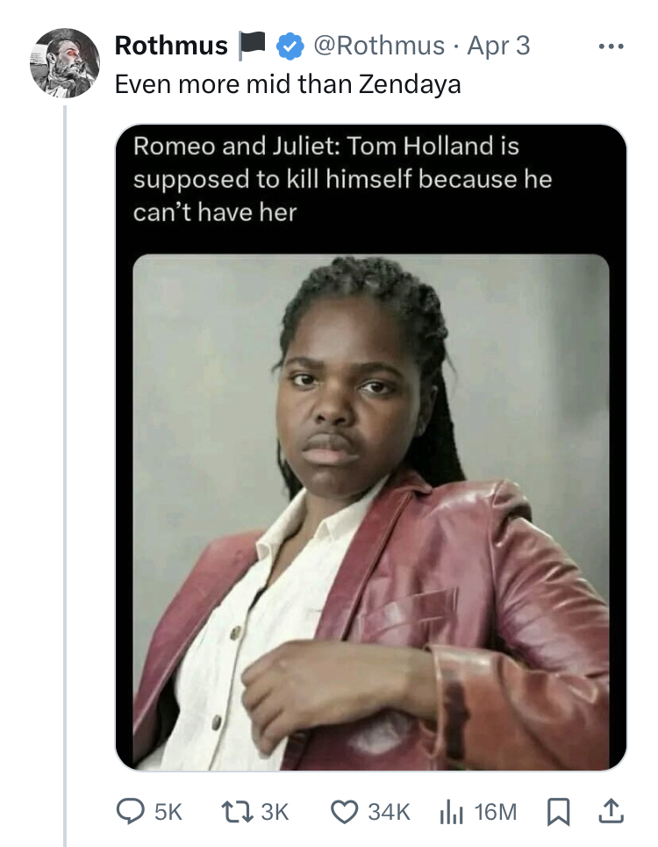This screenshot has height=847, width=658.
Task: Open the three-dot more options menu
Action: [x=611, y=47]
